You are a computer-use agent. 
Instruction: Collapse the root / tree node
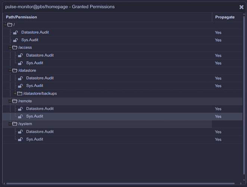pos(5,25)
